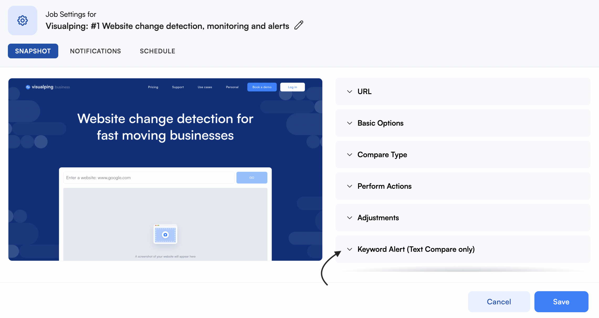Expand the URL section
The height and width of the screenshot is (318, 599).
(463, 91)
